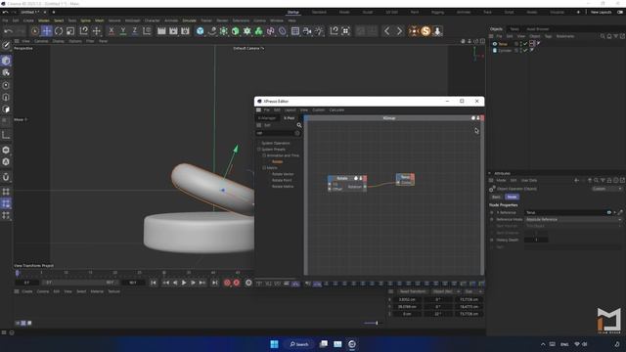Collapse Matrix tree node

264,168
